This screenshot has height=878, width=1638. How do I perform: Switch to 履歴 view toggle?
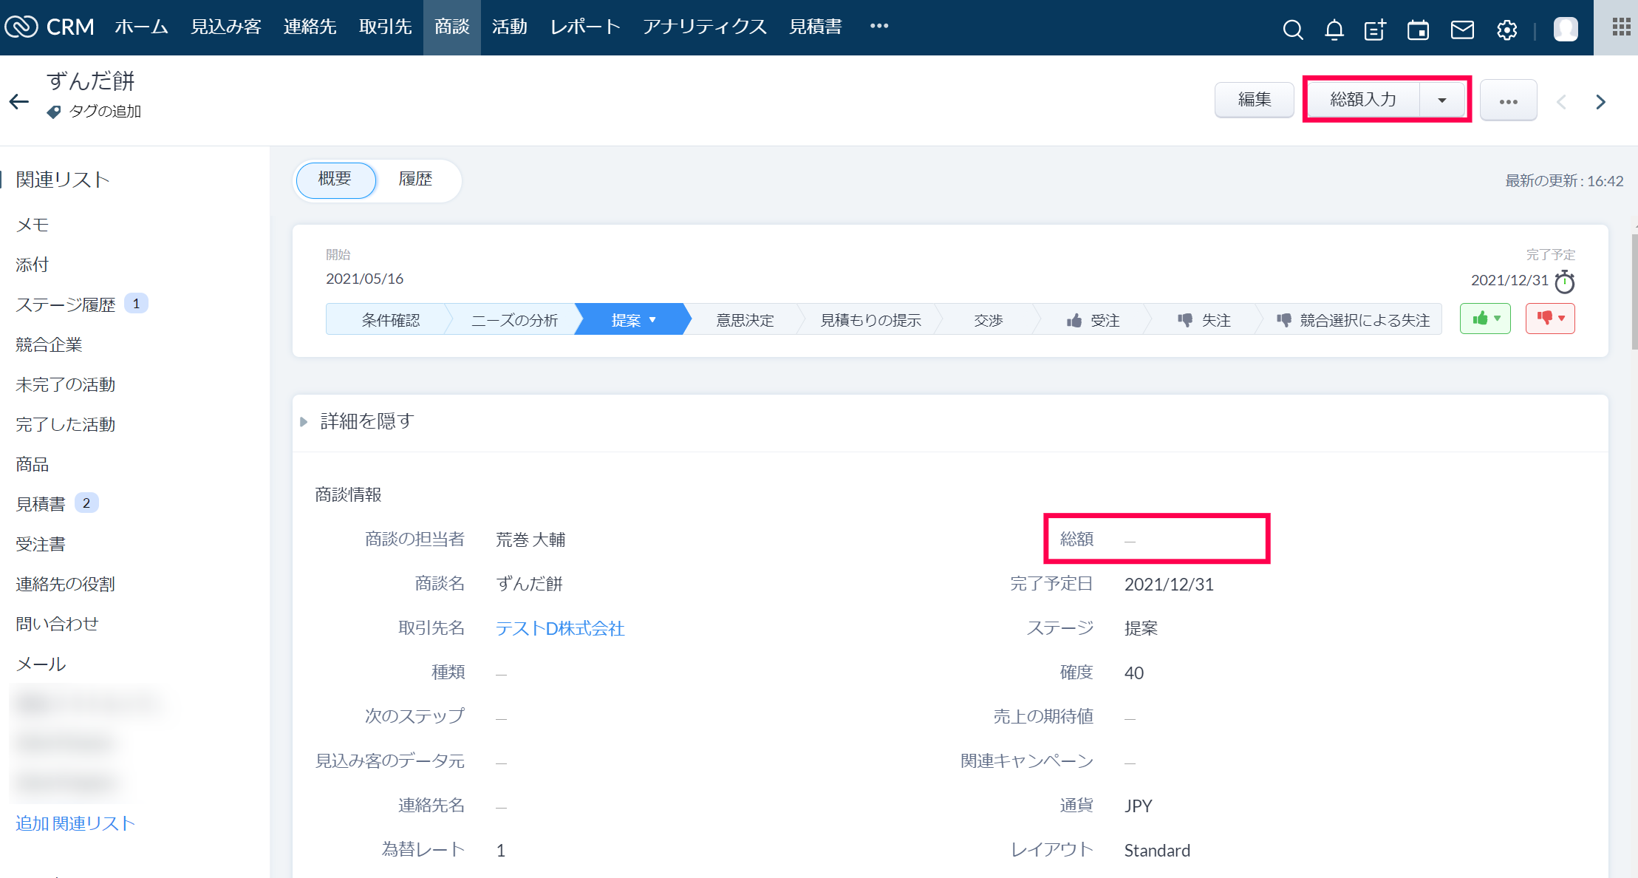pos(415,180)
